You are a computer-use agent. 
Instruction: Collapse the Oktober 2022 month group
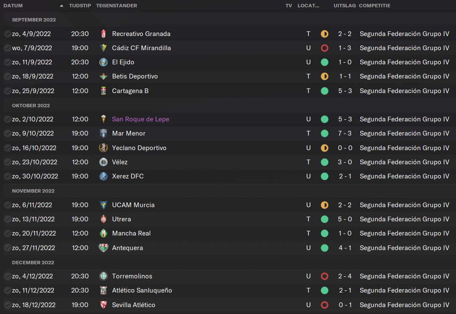click(x=31, y=106)
